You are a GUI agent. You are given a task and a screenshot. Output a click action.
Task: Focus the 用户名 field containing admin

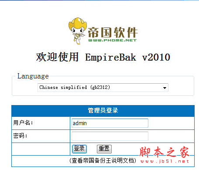tap(110, 123)
